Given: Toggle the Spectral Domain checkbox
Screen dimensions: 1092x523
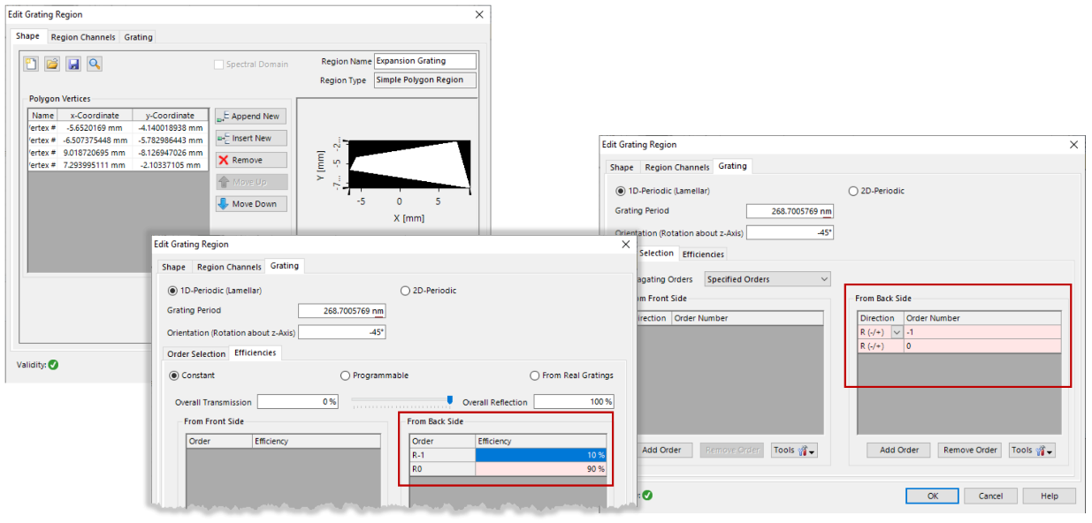Looking at the screenshot, I should tap(218, 64).
